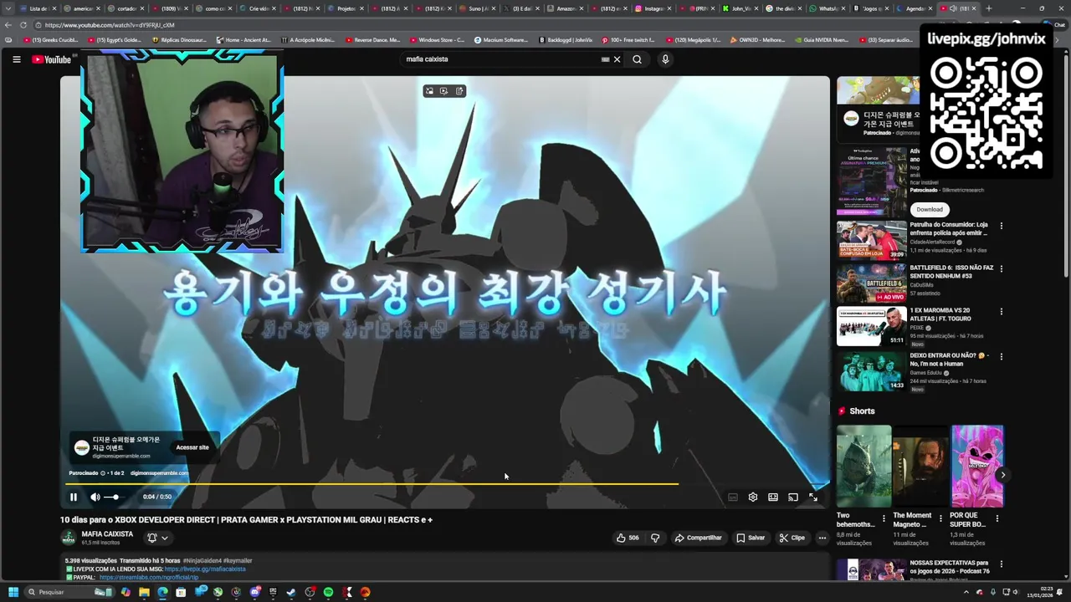Open 'Macrium Software' bookmark
Viewport: 1071px width, 602px height.
(x=500, y=40)
